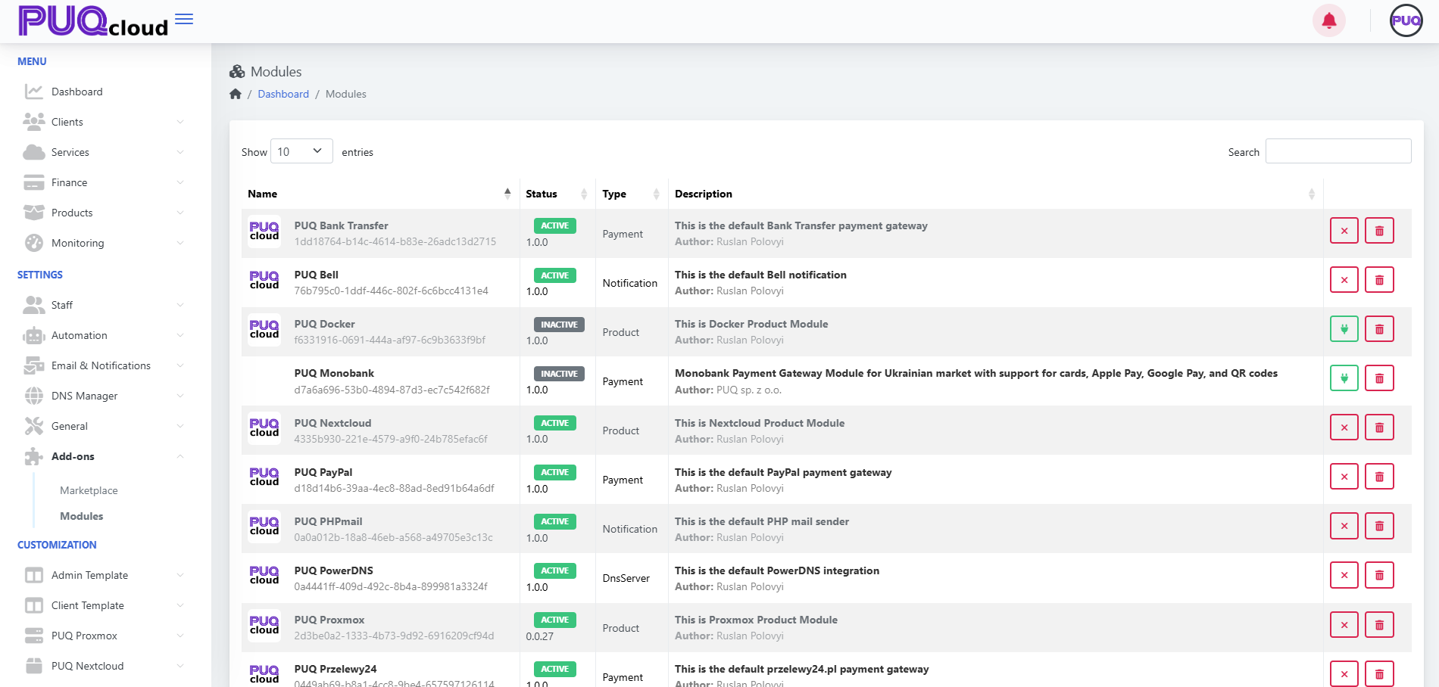Open the Show entries dropdown
Screen dimensions: 1439x687
click(x=301, y=151)
